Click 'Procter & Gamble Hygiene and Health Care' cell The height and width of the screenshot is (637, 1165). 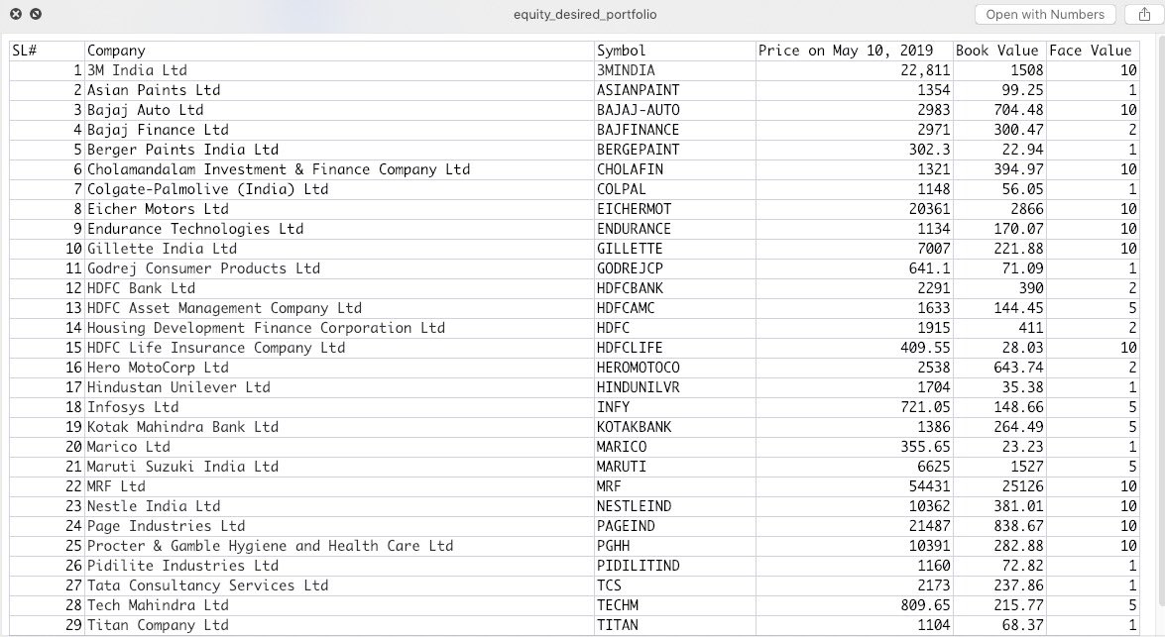click(x=339, y=546)
